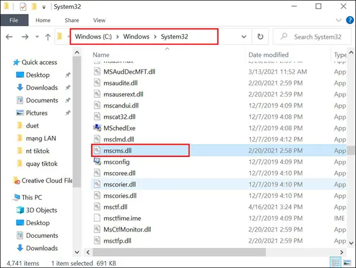Open the View ribbon tab

99,20
